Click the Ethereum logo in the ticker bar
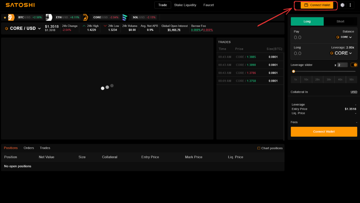Viewport: 360px width, 203px height. [x=49, y=17]
